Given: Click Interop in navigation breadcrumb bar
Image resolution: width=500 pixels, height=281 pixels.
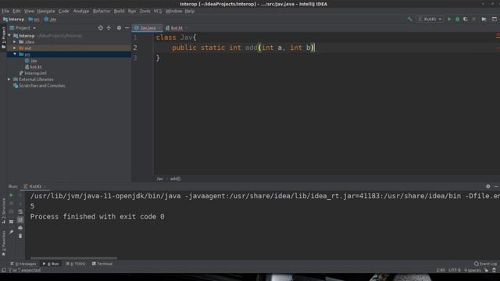Looking at the screenshot, I should coord(14,20).
